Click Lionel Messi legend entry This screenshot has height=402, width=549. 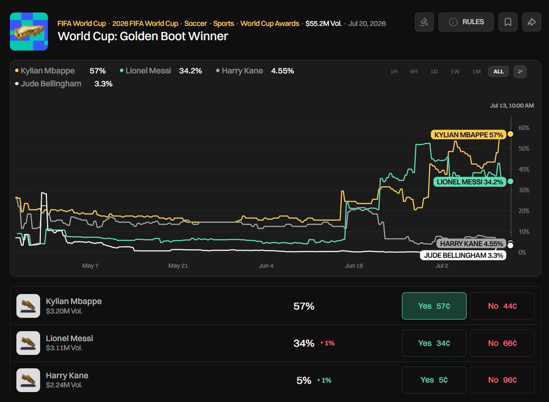[161, 71]
